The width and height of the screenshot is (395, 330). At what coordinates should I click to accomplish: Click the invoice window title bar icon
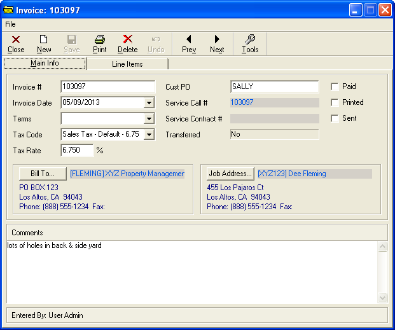[9, 10]
